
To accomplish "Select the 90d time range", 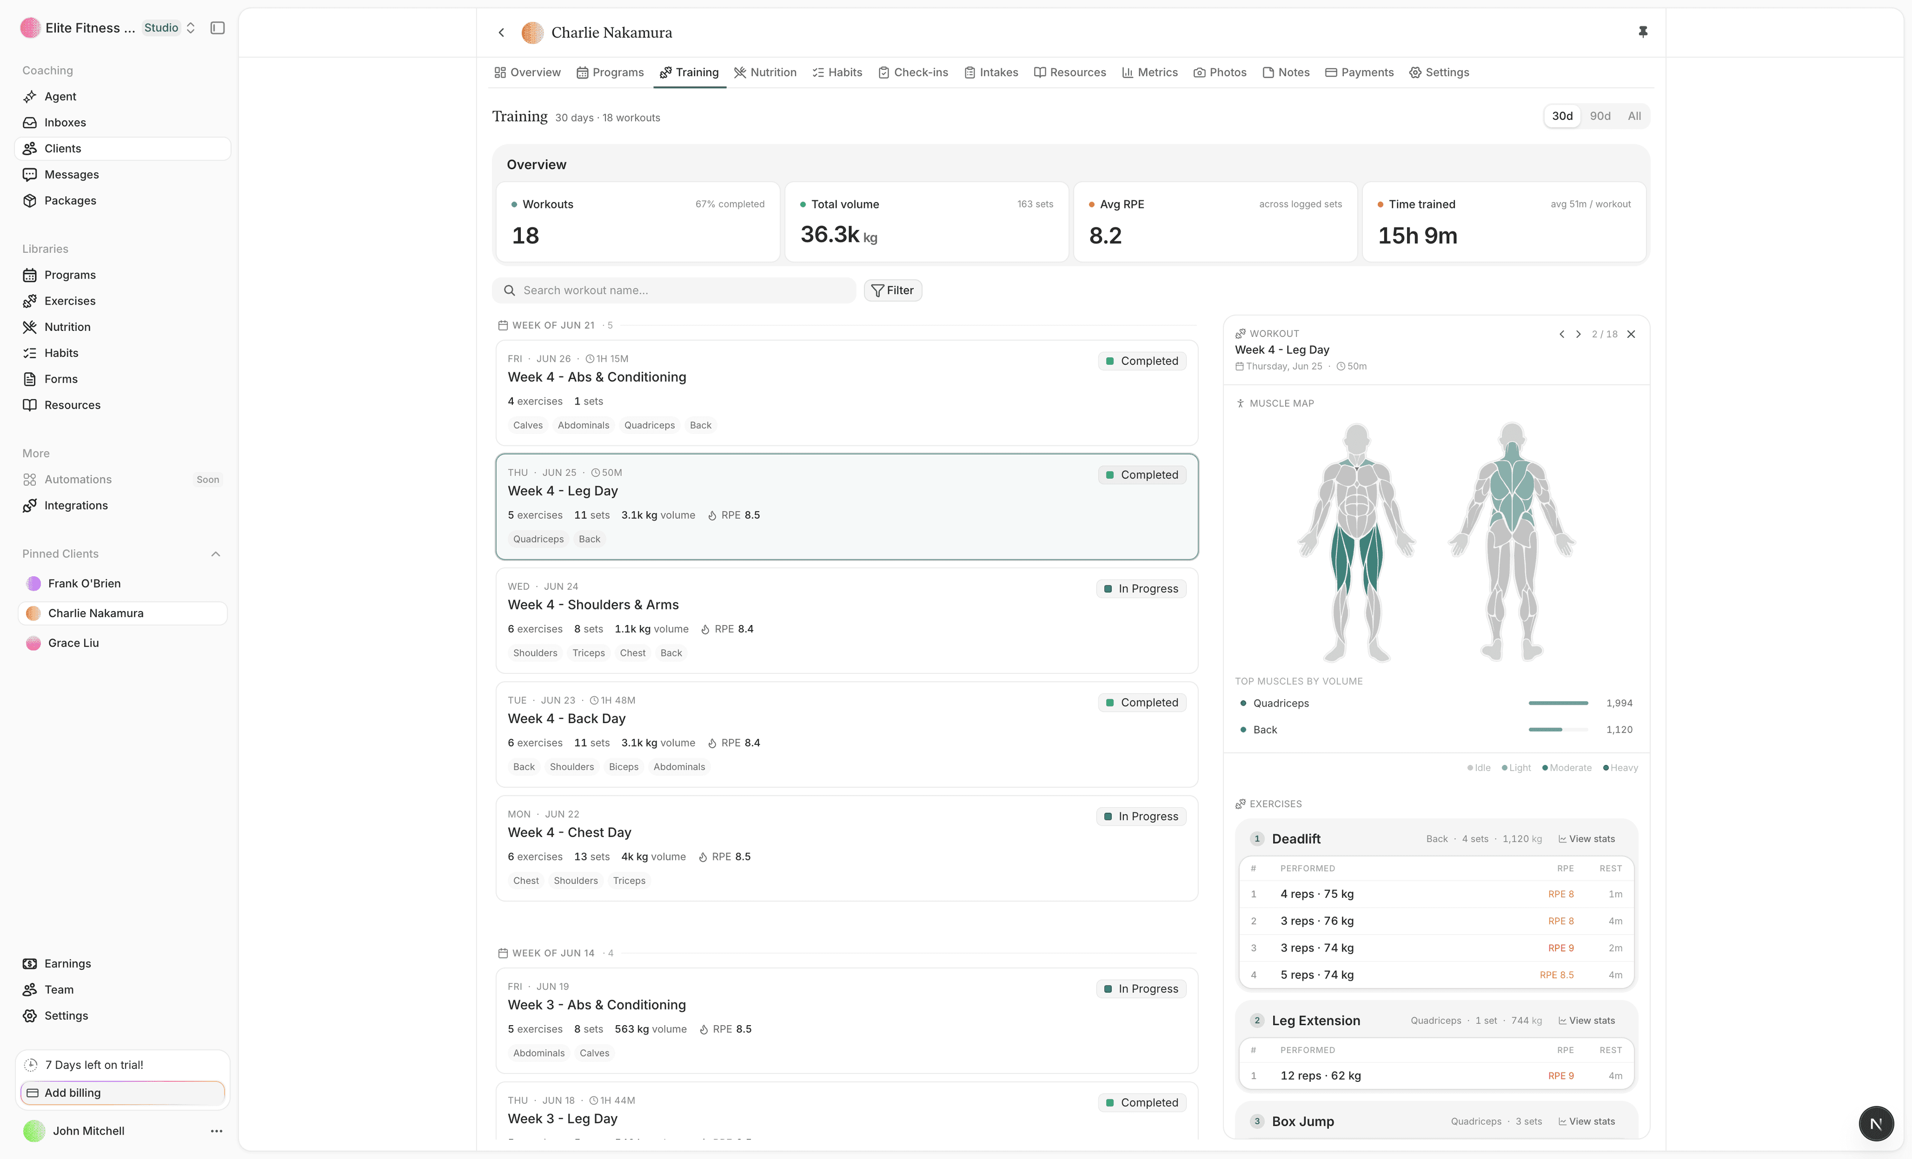I will pos(1600,115).
